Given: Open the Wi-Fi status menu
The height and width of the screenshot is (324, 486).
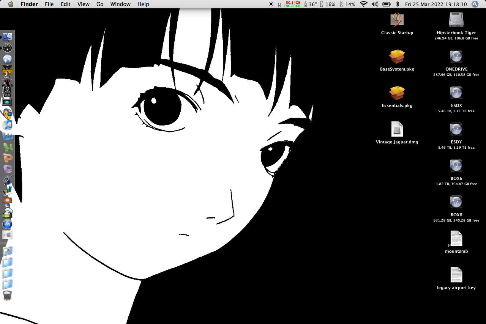Looking at the screenshot, I should pyautogui.click(x=364, y=4).
